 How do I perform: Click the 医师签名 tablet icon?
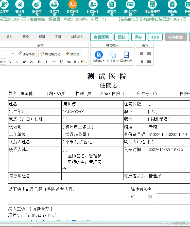click(126, 55)
